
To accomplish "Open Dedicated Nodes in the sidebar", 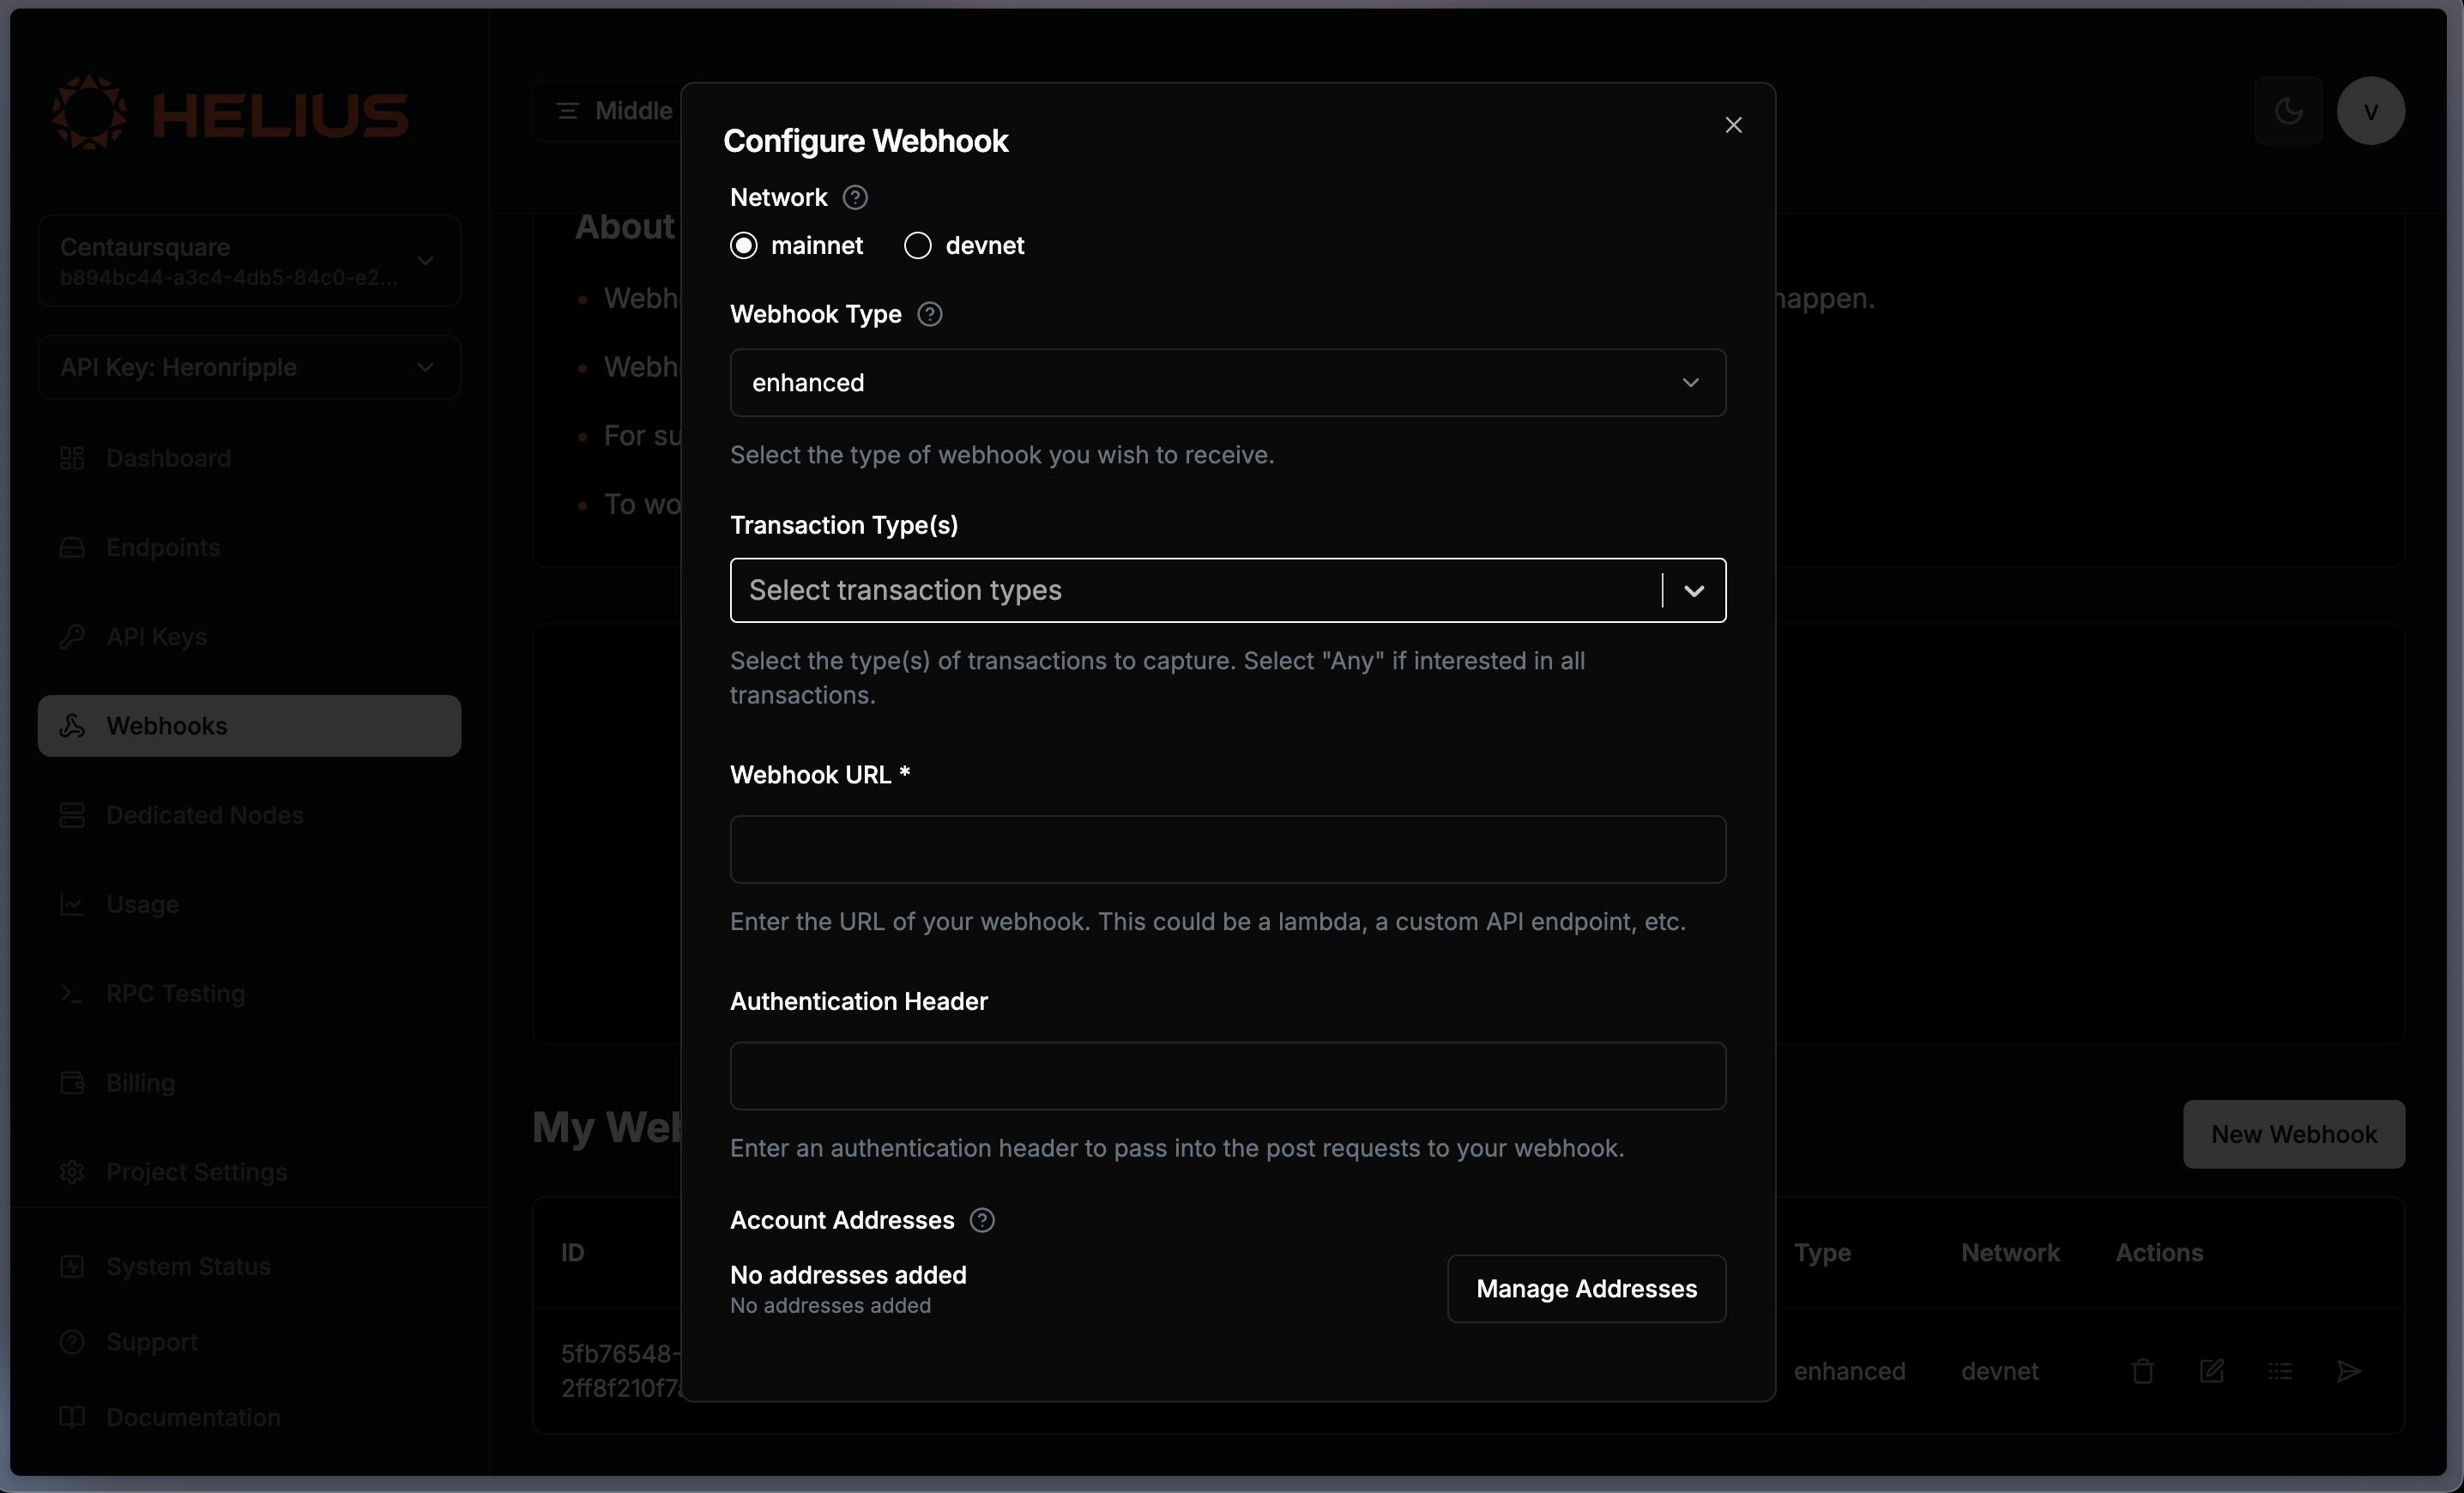I will pos(249,815).
